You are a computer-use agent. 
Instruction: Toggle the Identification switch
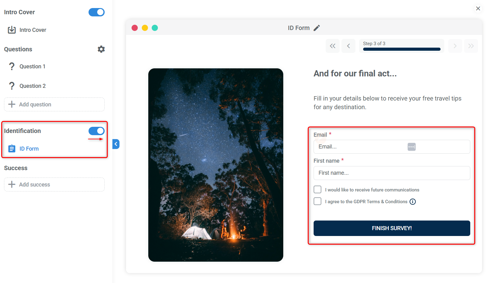tap(97, 131)
